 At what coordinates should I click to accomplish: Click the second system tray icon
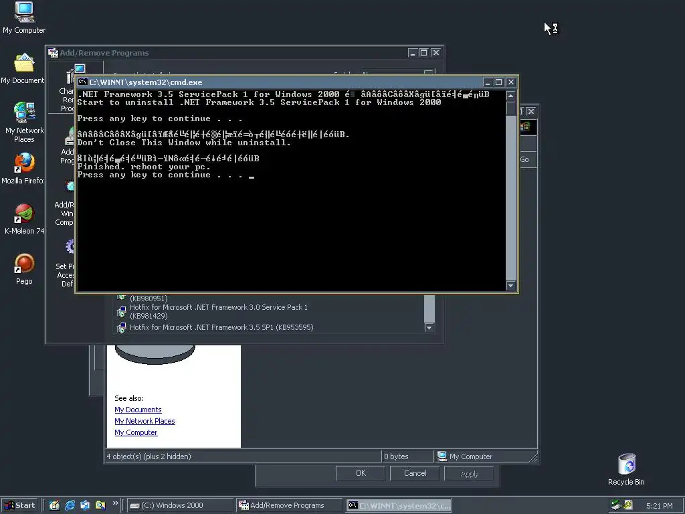pyautogui.click(x=628, y=505)
